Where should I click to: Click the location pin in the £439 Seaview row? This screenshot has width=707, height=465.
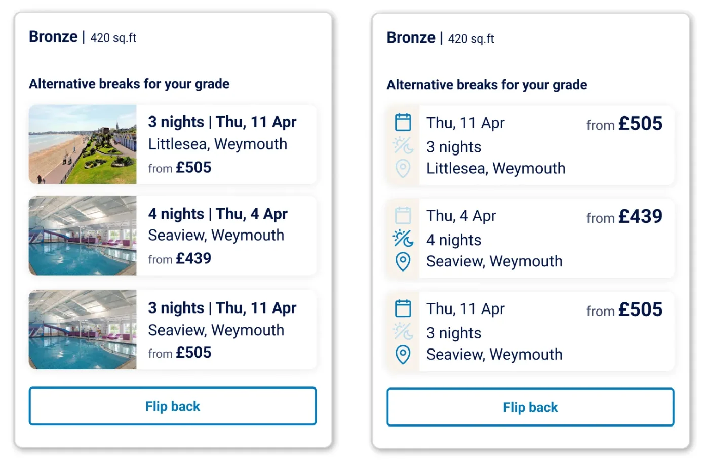click(x=403, y=261)
